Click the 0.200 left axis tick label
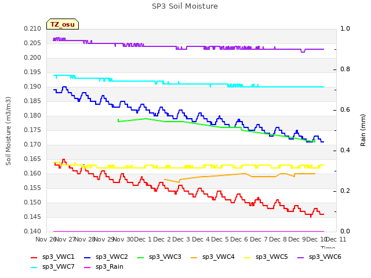This screenshot has height=278, width=371. (32, 58)
